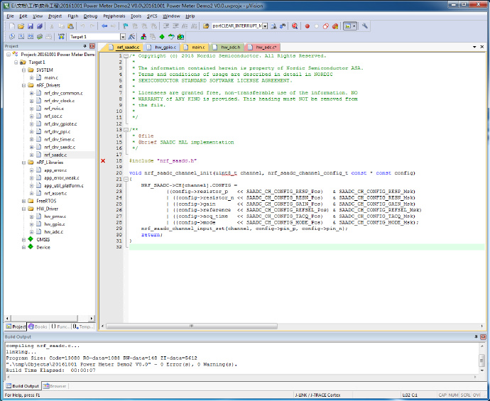Switch to the modified hw_adc.c* tab
Screen dimensions: 490x401
tap(263, 47)
